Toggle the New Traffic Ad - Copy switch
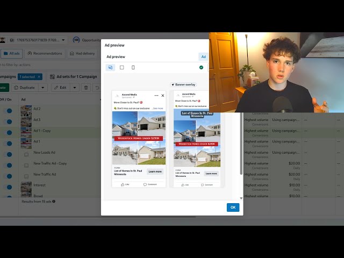 coord(8,166)
